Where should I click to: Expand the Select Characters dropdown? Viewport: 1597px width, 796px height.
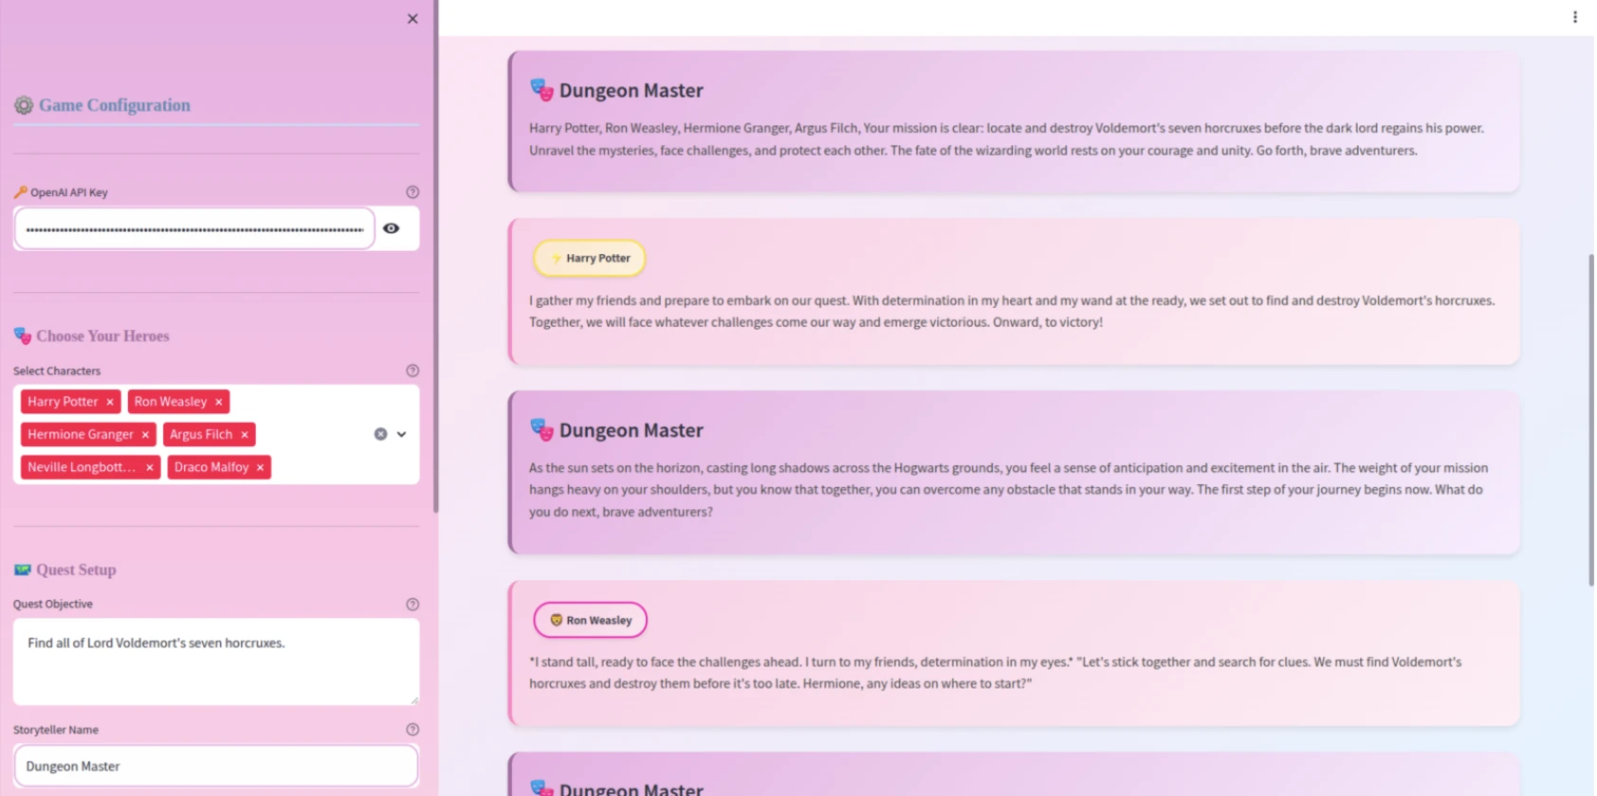click(402, 434)
